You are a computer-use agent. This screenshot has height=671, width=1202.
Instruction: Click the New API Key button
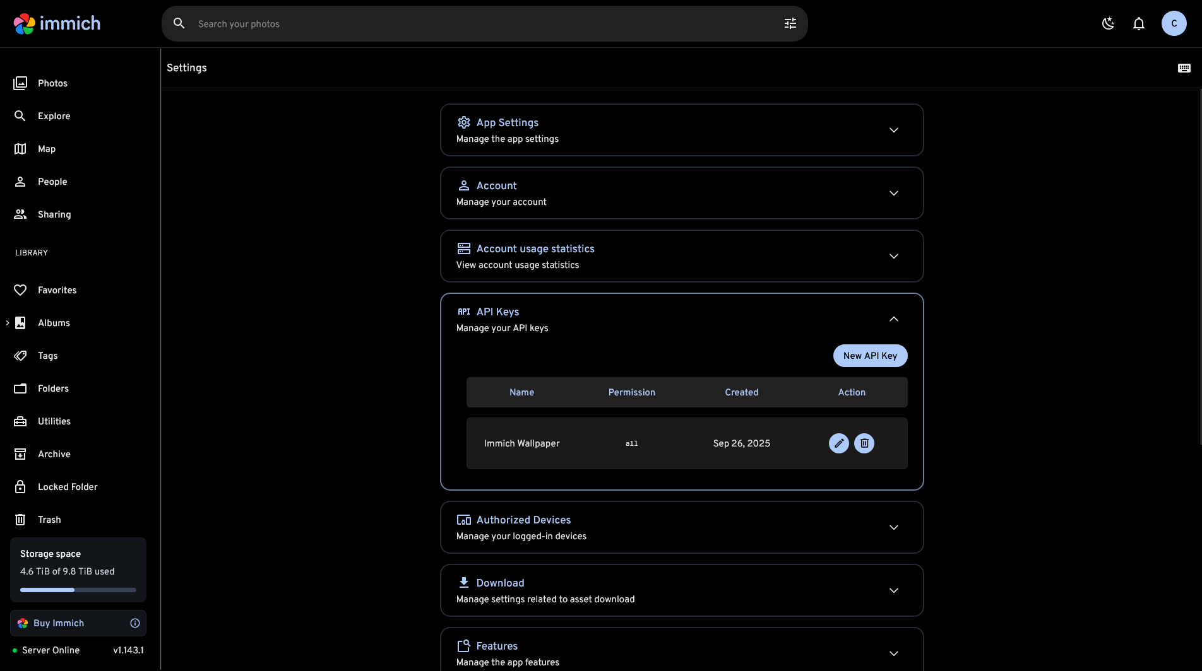pyautogui.click(x=870, y=356)
